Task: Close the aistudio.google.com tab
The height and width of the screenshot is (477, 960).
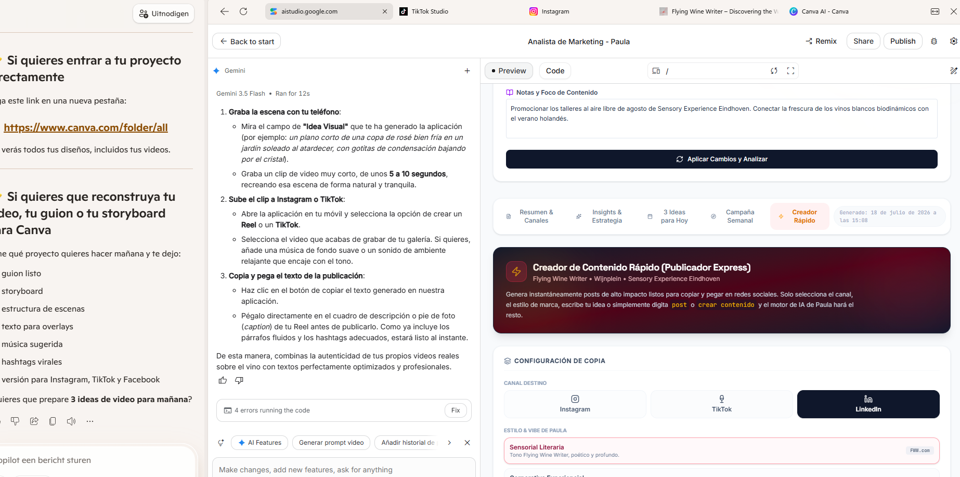Action: (x=385, y=11)
